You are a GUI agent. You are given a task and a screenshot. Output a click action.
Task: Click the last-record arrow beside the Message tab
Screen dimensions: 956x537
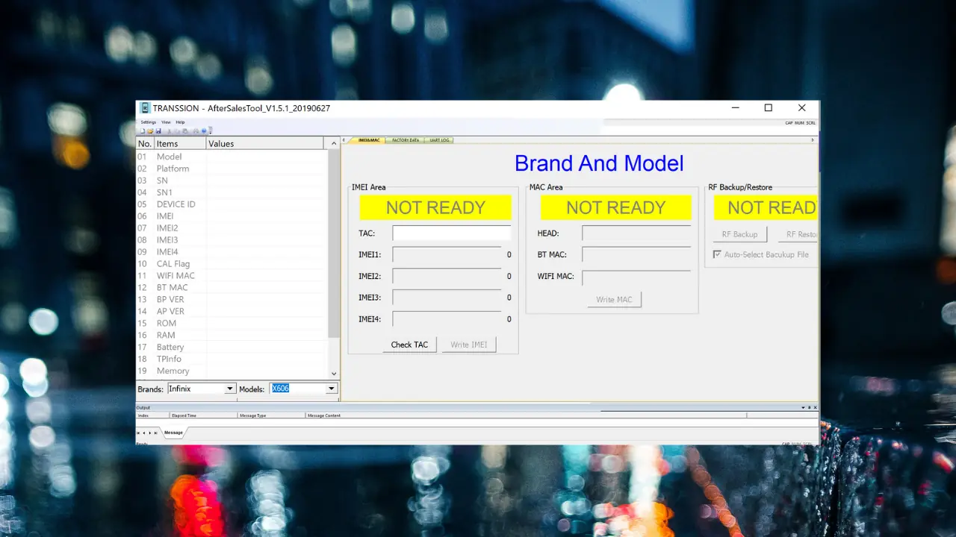[155, 433]
